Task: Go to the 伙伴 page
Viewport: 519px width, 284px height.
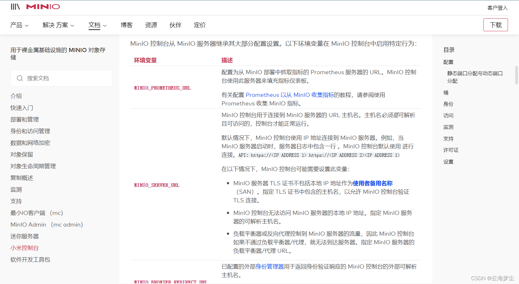Action: 176,25
